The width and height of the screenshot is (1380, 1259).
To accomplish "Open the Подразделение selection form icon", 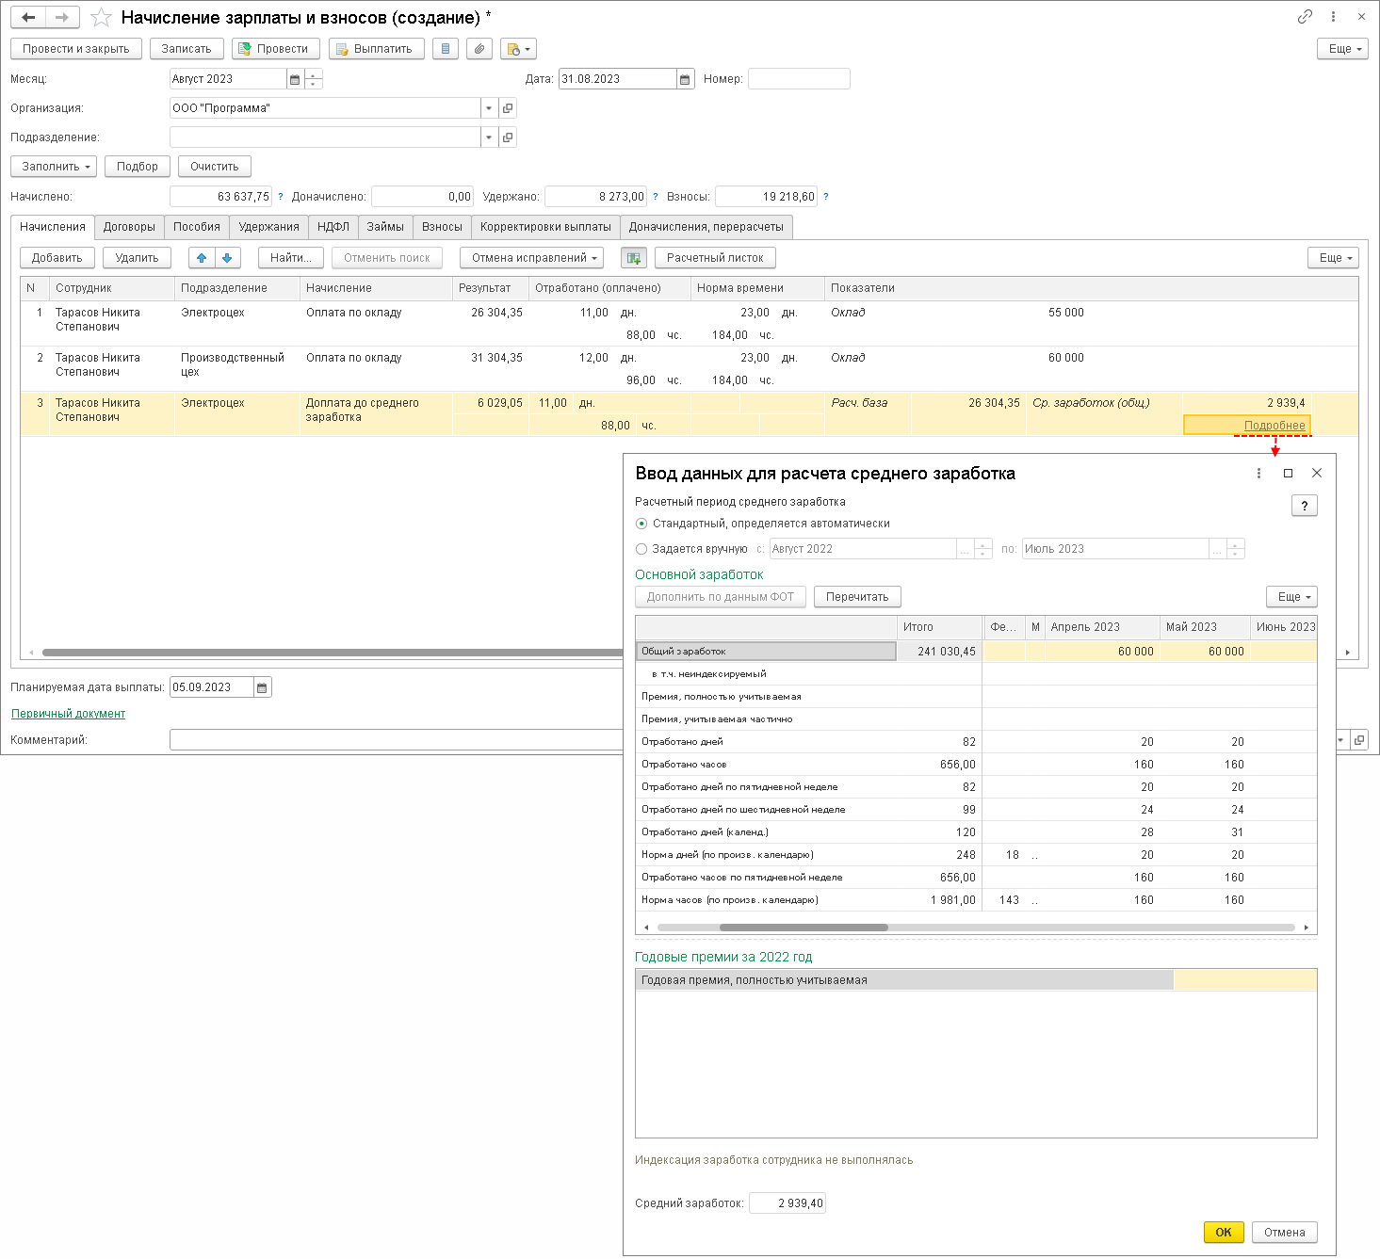I will tap(508, 137).
